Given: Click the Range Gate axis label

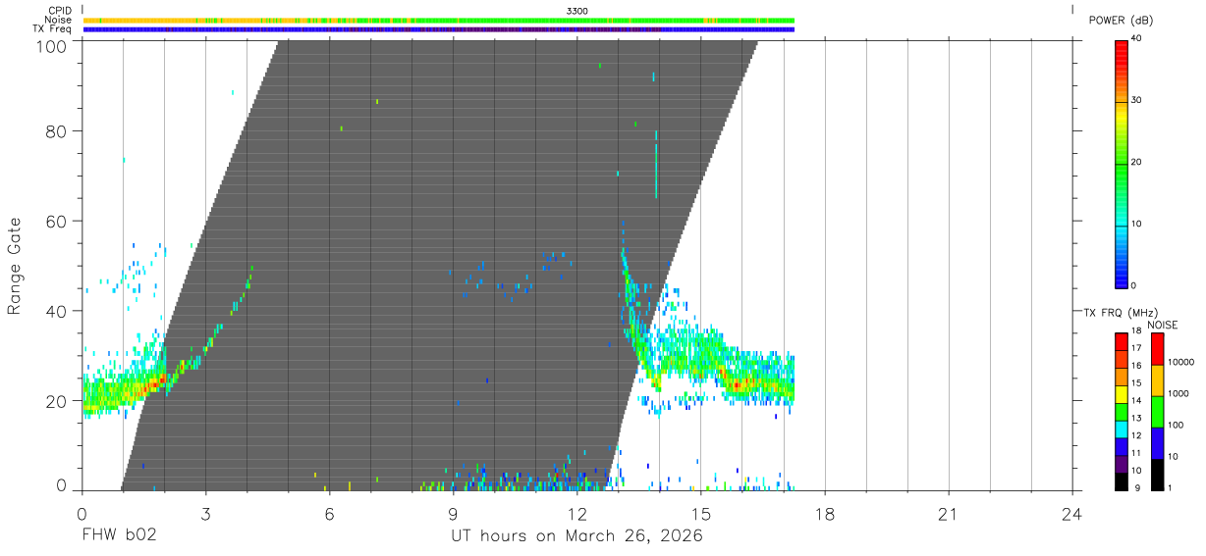Looking at the screenshot, I should coord(15,267).
